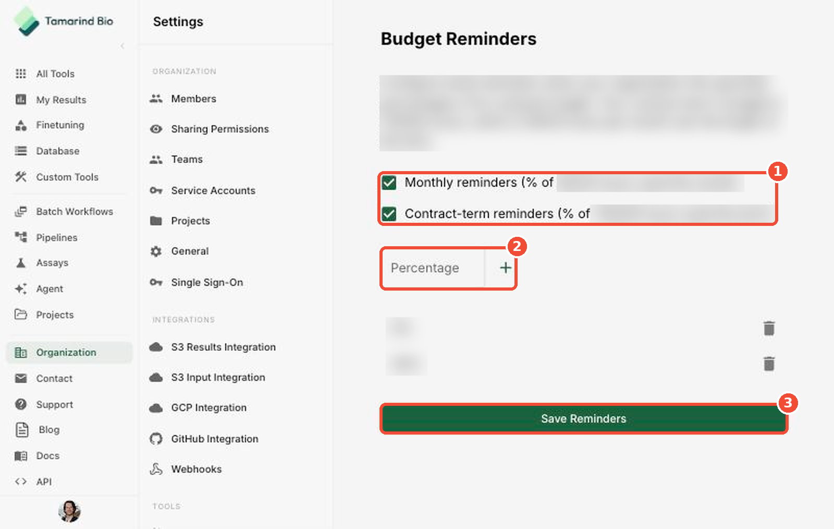
Task: Open the Support help icon
Action: tap(21, 404)
